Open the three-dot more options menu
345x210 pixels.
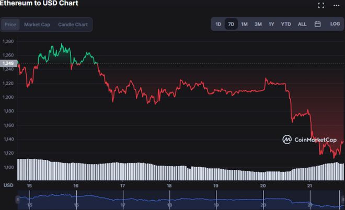coord(336,5)
